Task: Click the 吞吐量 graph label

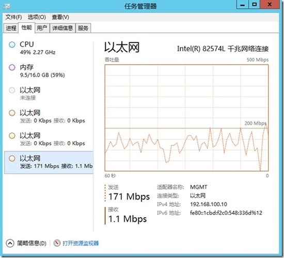Action: [112, 59]
